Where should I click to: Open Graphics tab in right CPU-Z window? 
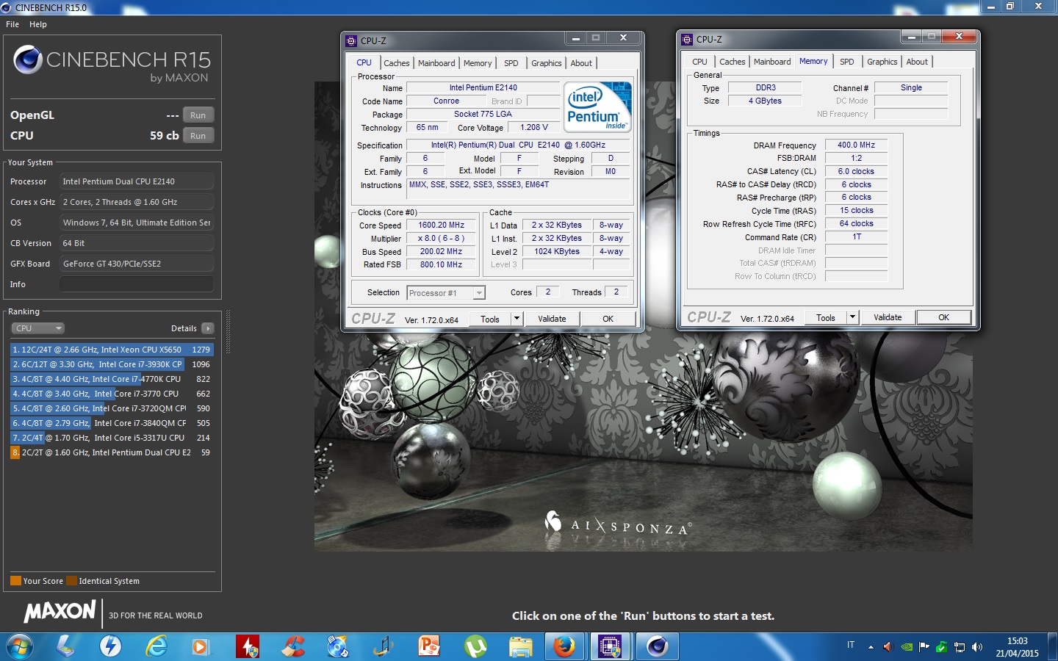882,62
